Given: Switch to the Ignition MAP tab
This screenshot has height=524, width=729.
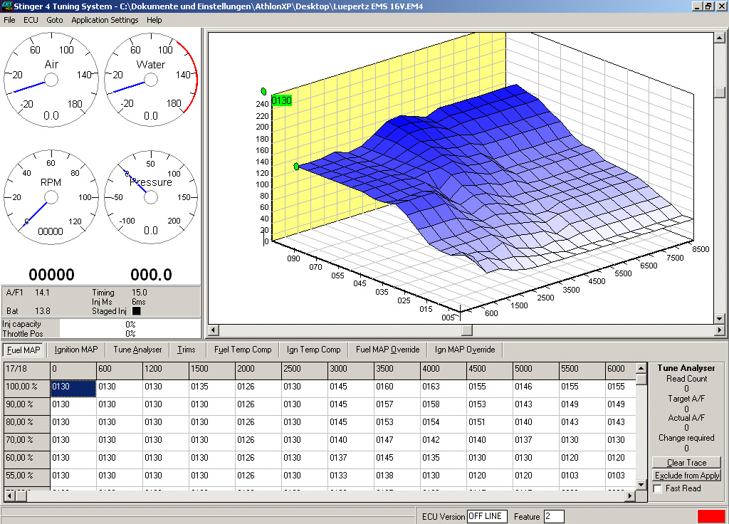Looking at the screenshot, I should tap(76, 350).
